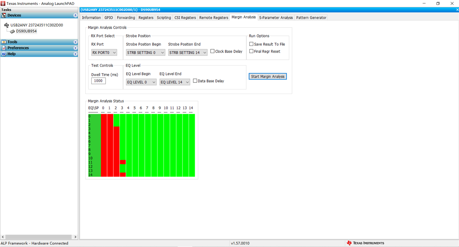The height and width of the screenshot is (247, 459).
Task: Open the CSI Registers tab
Action: [185, 18]
